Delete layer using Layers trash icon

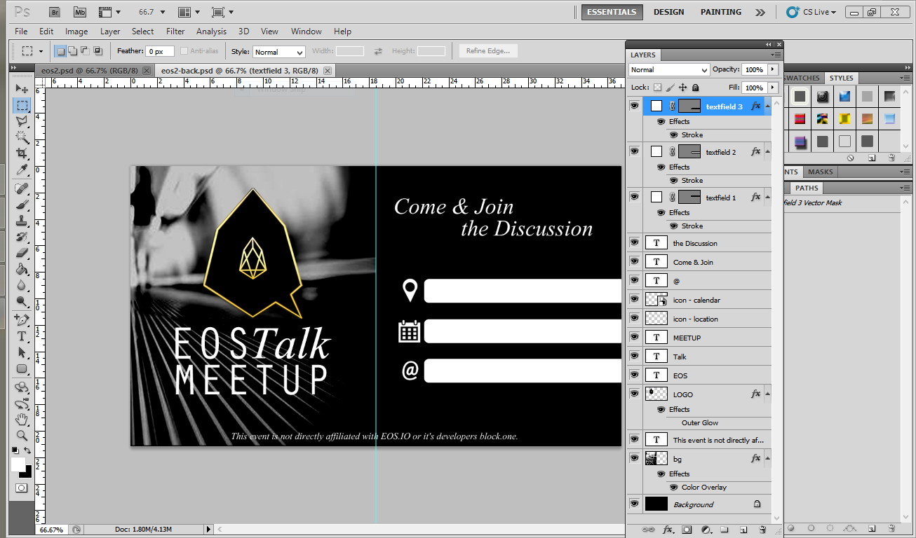762,530
